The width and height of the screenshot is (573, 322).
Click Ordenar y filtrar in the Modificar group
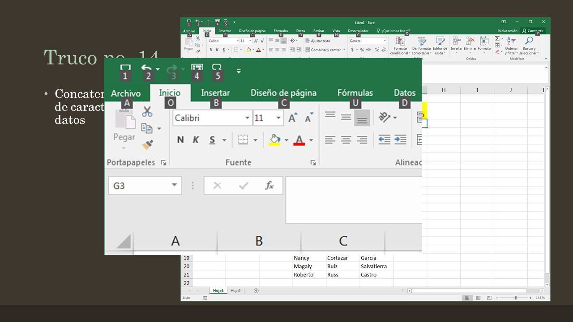click(x=511, y=46)
